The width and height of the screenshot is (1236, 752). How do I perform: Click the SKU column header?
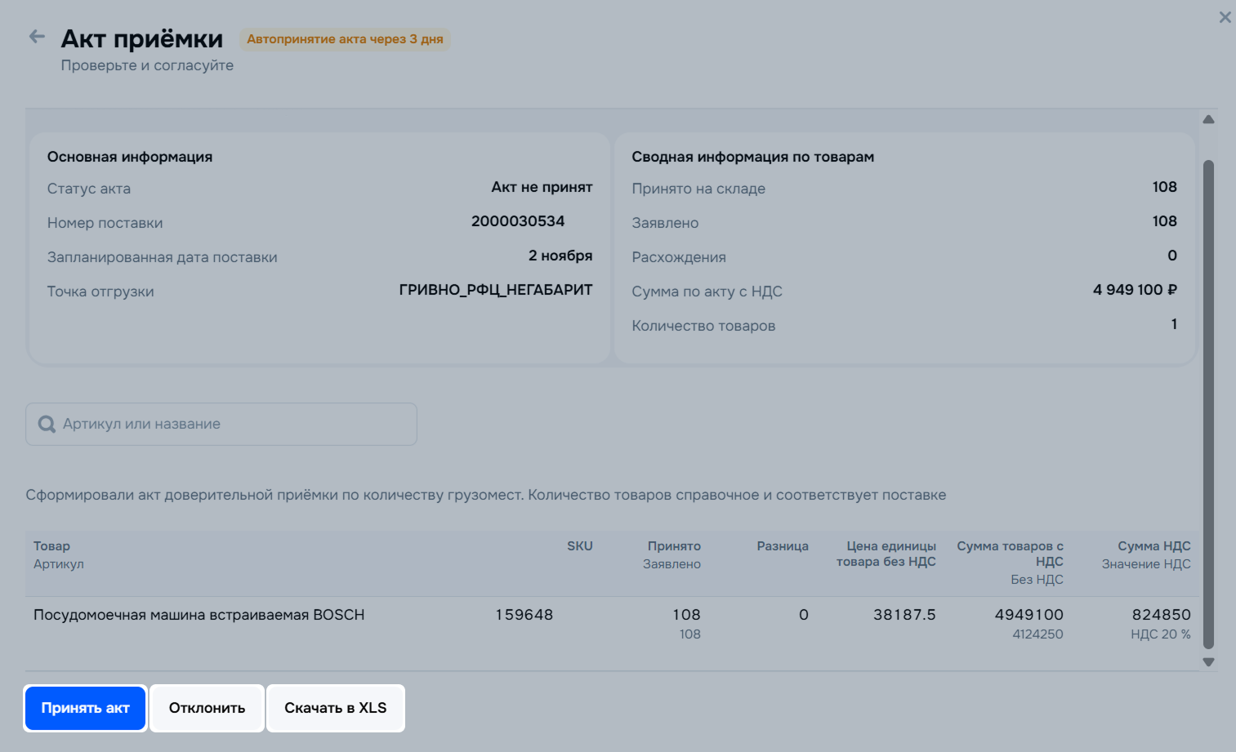[579, 546]
